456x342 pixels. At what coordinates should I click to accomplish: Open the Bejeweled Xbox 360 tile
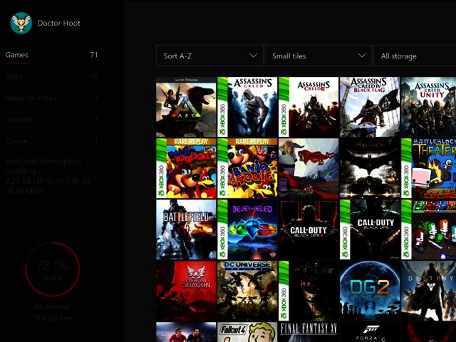pyautogui.click(x=247, y=229)
